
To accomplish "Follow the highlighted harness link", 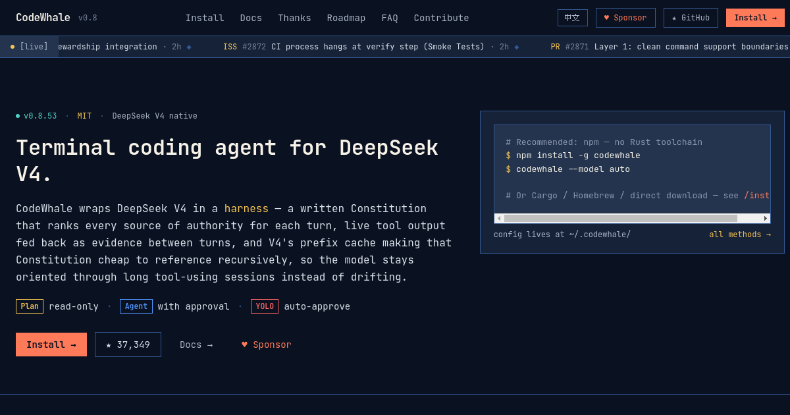I will tap(246, 209).
